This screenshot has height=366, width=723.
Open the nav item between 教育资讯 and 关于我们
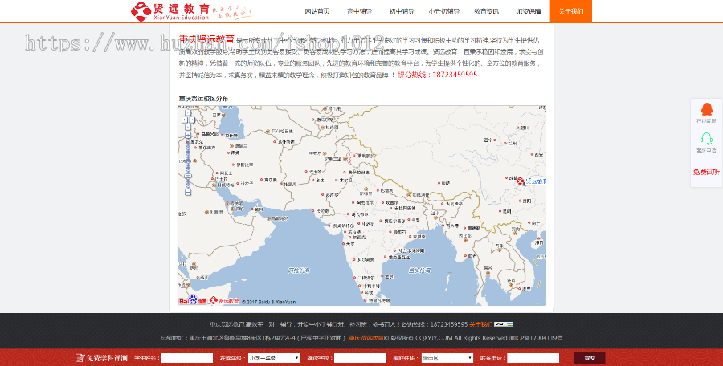click(529, 11)
